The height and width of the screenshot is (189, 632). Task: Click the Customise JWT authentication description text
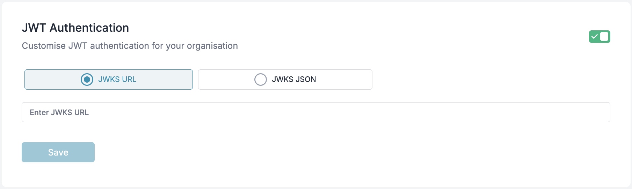pos(130,46)
